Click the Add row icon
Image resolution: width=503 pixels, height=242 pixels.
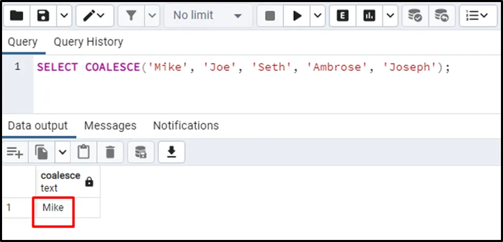click(x=15, y=152)
